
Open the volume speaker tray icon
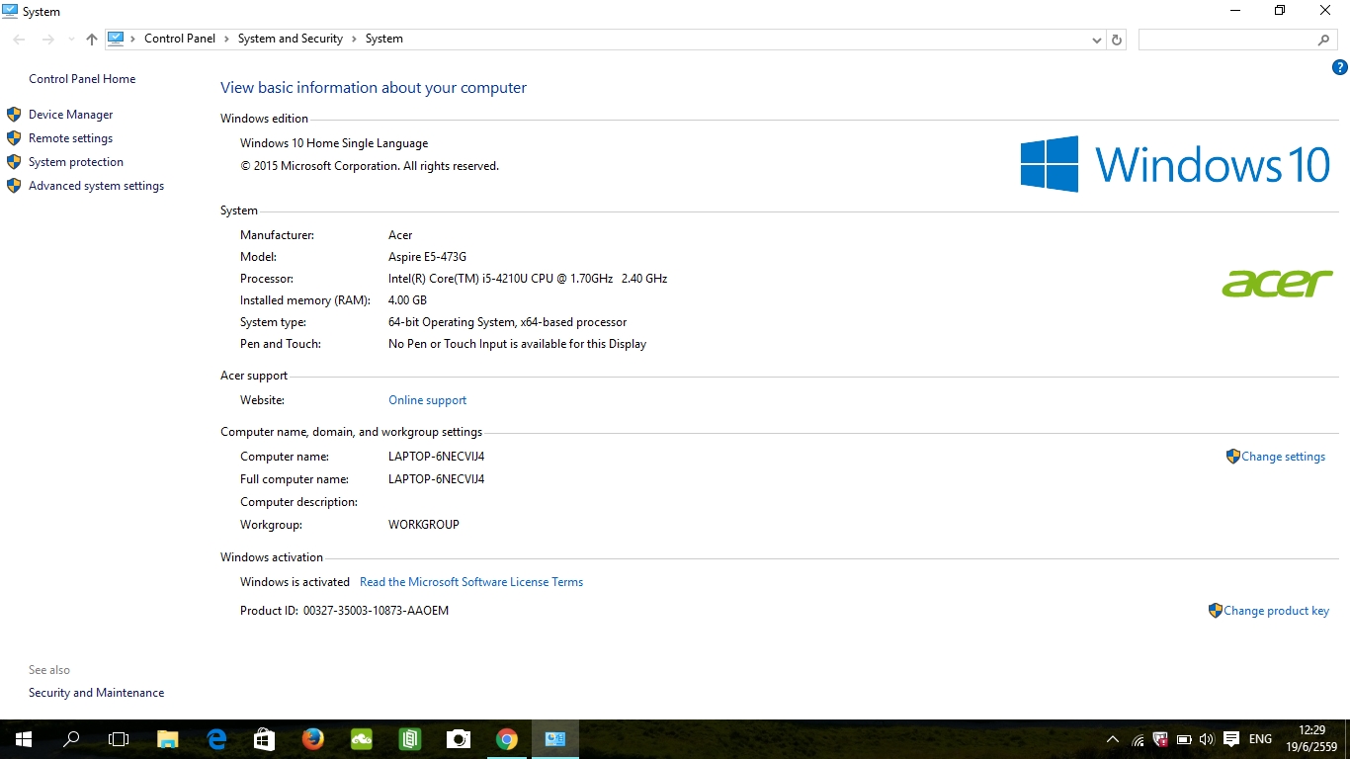pos(1206,739)
